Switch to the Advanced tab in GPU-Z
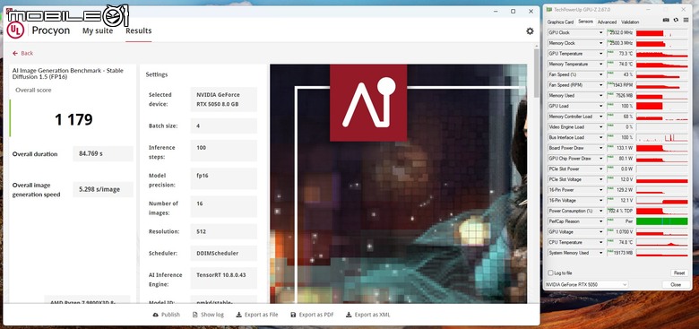The width and height of the screenshot is (699, 329). (x=607, y=22)
